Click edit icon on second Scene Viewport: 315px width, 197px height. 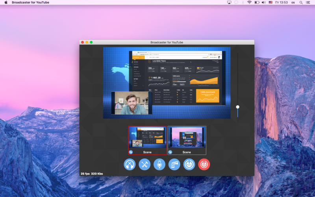(170, 152)
